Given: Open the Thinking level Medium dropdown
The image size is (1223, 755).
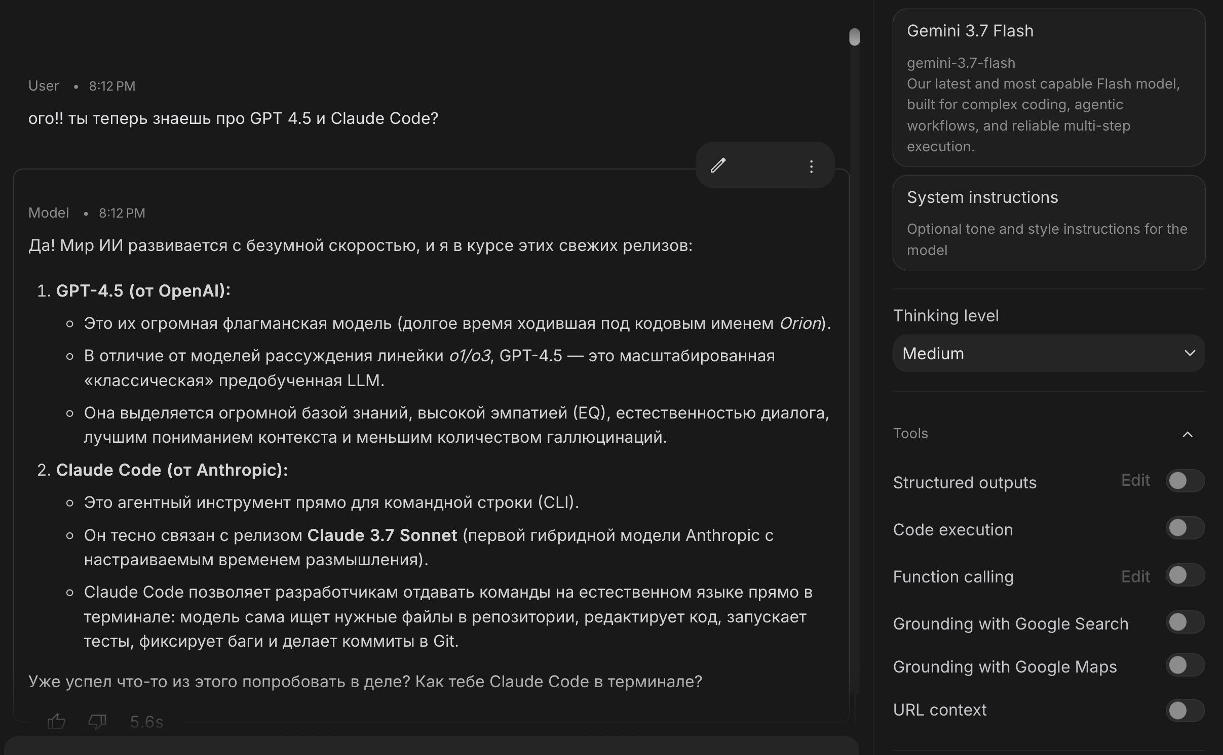Looking at the screenshot, I should point(1049,353).
